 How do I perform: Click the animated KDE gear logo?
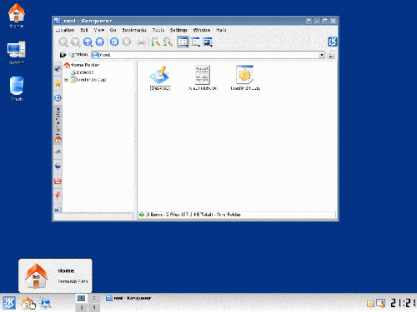pyautogui.click(x=332, y=42)
